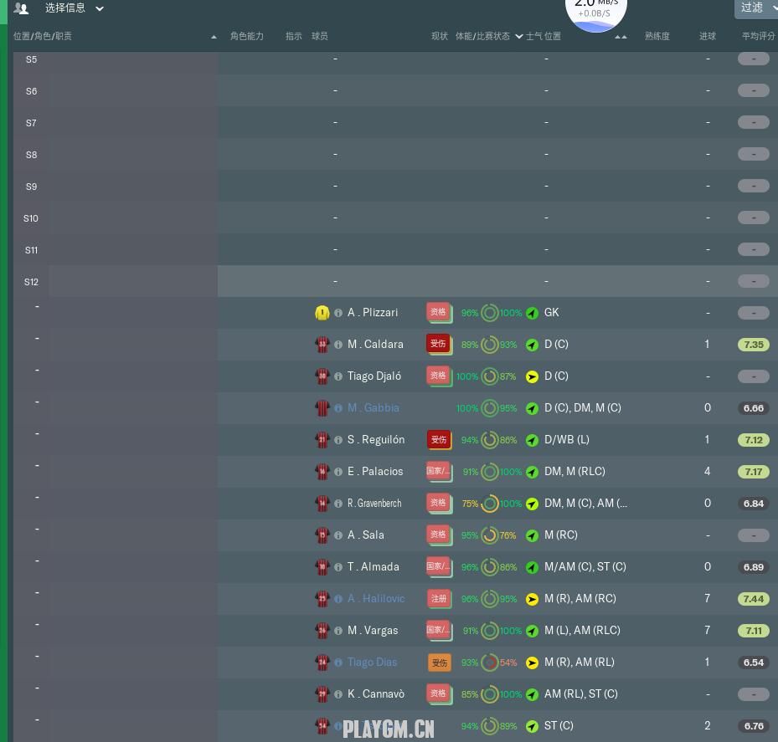The width and height of the screenshot is (778, 742).
Task: Click the people icon beside 选择信息
Action: [x=21, y=8]
